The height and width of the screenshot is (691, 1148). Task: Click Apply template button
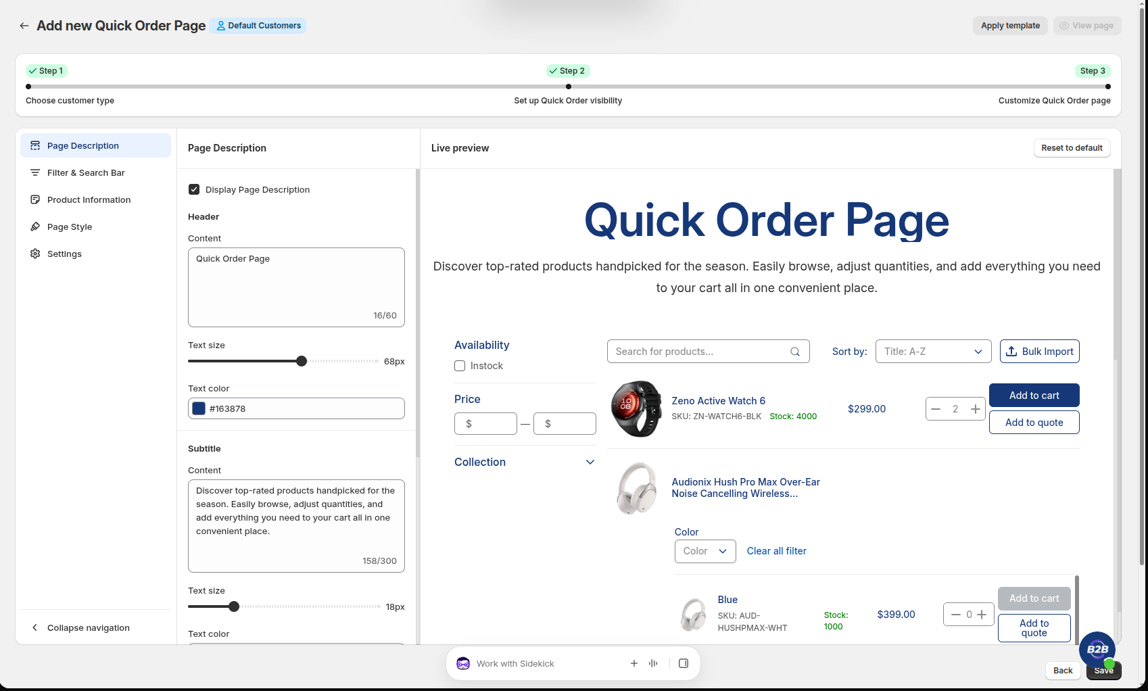pyautogui.click(x=1010, y=26)
